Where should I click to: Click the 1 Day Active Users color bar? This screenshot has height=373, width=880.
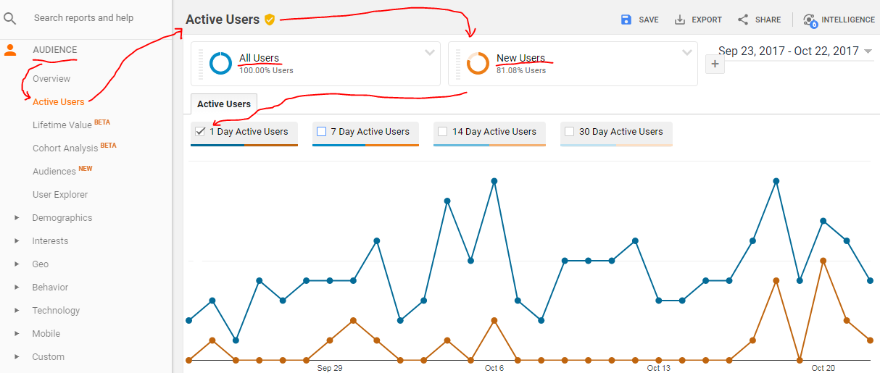coord(244,145)
